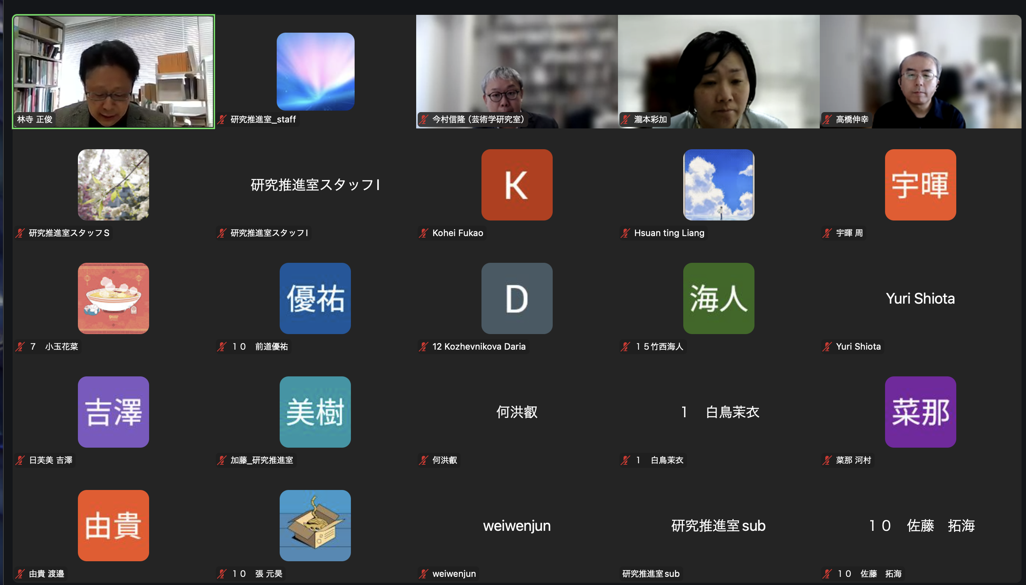
Task: Click muted mic icon beside 12 Kozhevnikova Daria
Action: click(424, 347)
